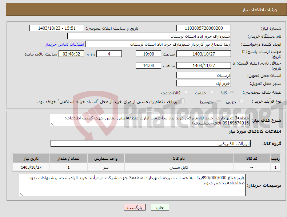Select the متوسط purchase type radio
Viewport: 287px width, 217px height.
tap(218, 101)
